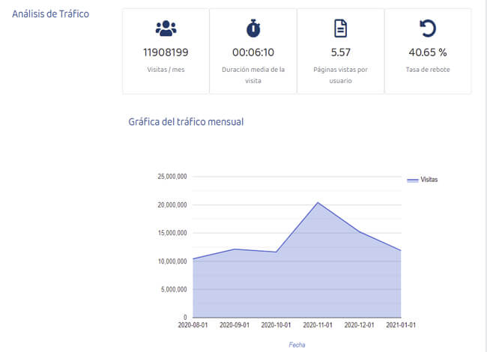Viewport: 487px width, 352px height.
Task: Click the stopwatch duration icon
Action: (253, 28)
